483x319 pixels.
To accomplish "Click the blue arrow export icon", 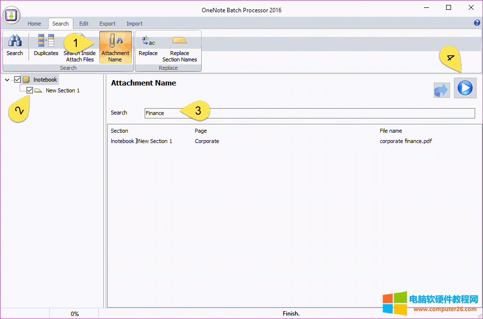I will point(441,90).
